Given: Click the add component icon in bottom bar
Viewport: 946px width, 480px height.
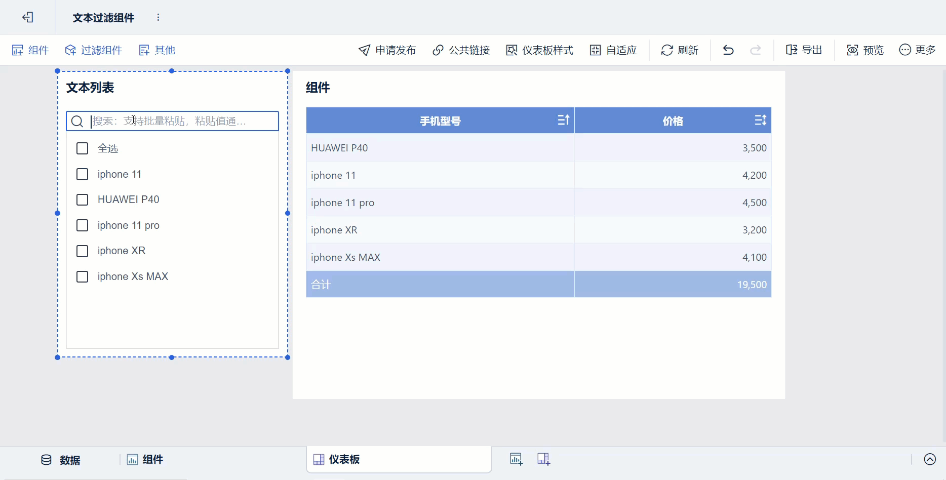Looking at the screenshot, I should (516, 459).
